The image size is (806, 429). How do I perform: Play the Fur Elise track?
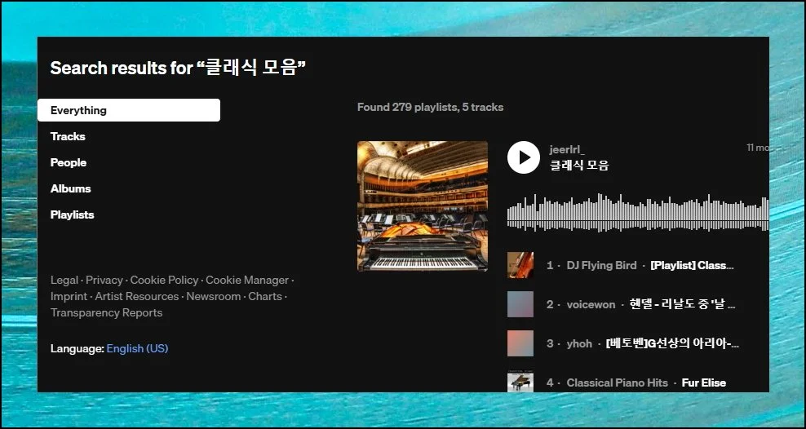pos(703,383)
